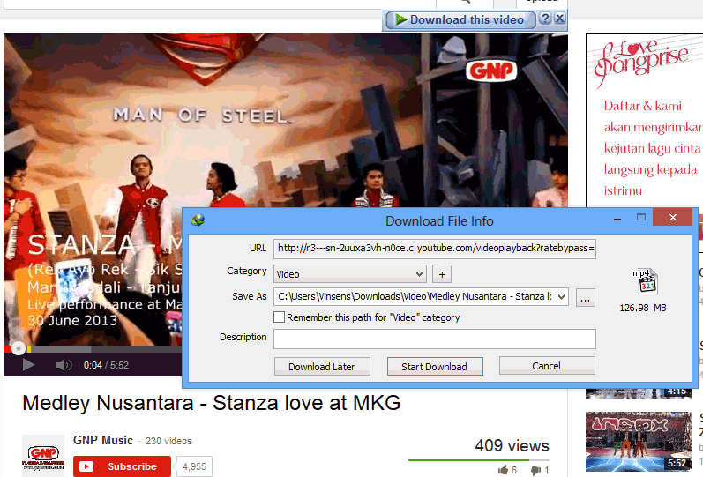The width and height of the screenshot is (703, 477).
Task: Click the 0:04 / 5:52 time display
Action: pos(106,365)
